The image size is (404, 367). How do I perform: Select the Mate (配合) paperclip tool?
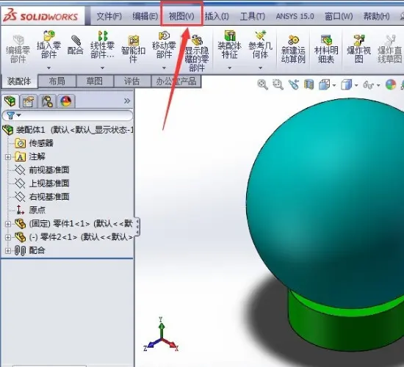point(75,45)
